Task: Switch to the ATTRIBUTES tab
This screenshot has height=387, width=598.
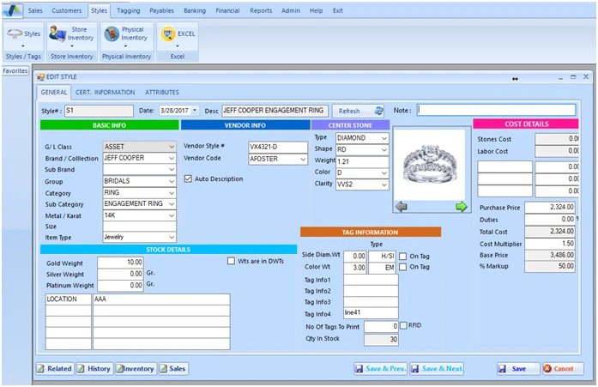Action: 162,93
